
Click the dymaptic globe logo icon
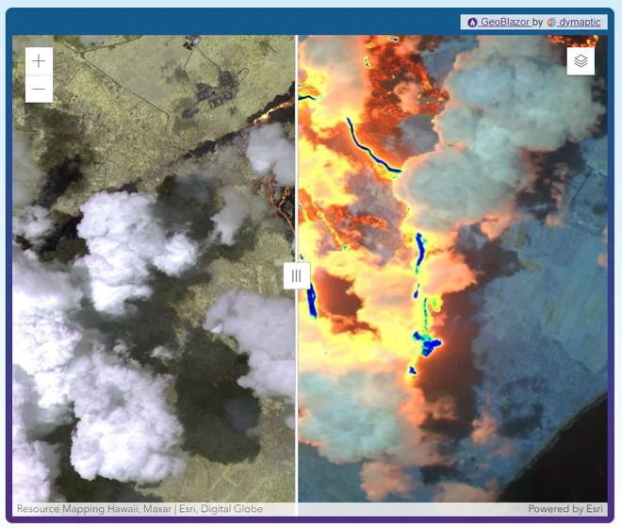pos(551,23)
